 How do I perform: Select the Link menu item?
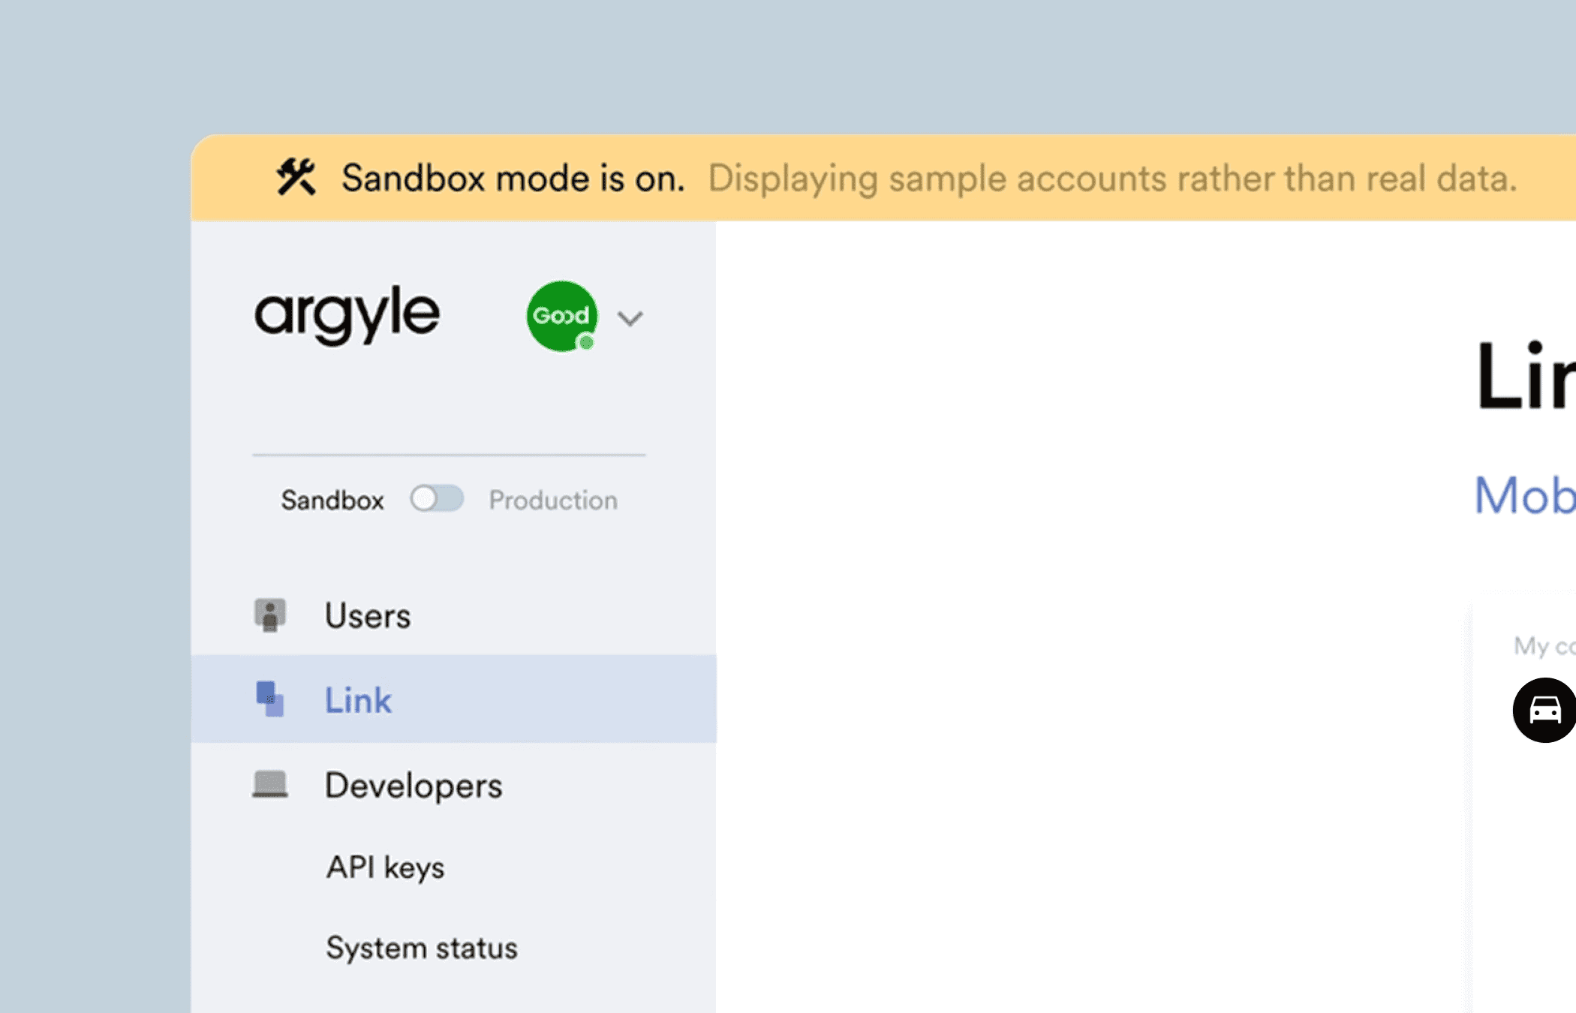[x=453, y=699]
